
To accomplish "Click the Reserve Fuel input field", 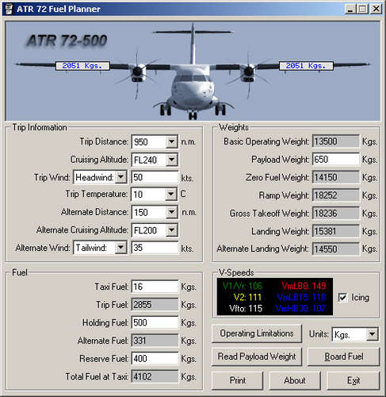I will 155,359.
